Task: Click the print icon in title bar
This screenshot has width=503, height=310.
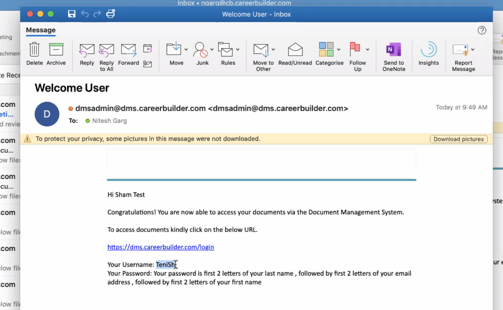Action: tap(110, 14)
